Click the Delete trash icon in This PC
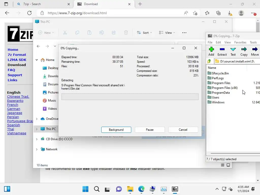The image size is (260, 195). (x=126, y=33)
